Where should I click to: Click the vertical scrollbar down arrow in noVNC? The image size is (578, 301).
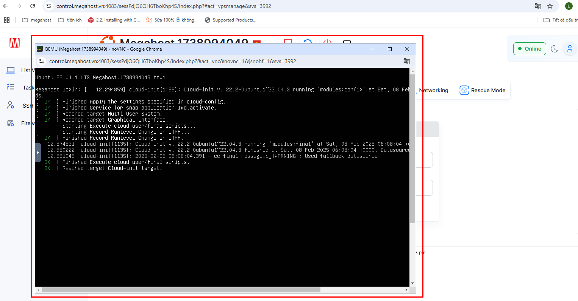click(x=412, y=283)
